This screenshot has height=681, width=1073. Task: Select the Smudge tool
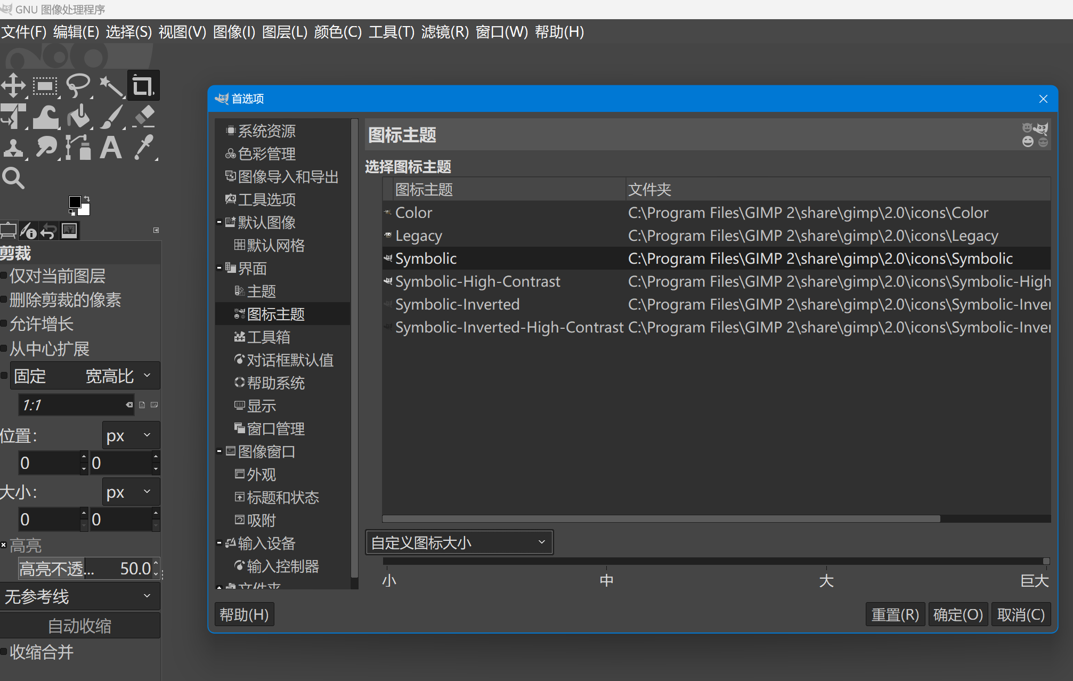pos(46,148)
